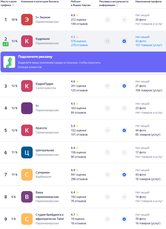Click the yellow С logo of Супермен
Viewport: 166px width, 229px height.
click(27, 175)
